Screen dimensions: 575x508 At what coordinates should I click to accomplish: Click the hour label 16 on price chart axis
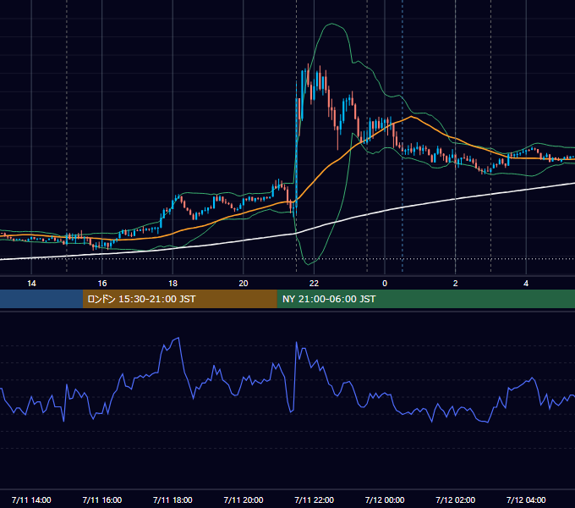102,284
